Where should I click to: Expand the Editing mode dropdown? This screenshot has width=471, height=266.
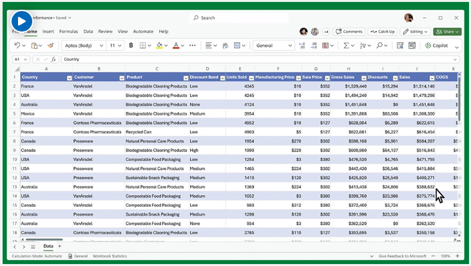coord(415,32)
